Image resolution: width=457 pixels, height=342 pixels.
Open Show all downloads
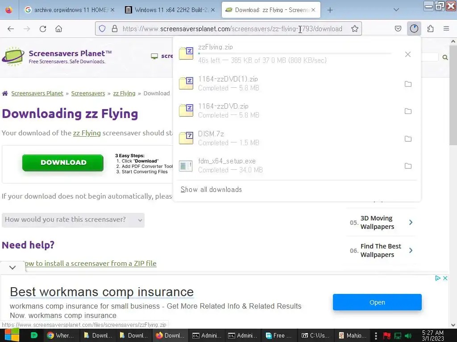(211, 190)
